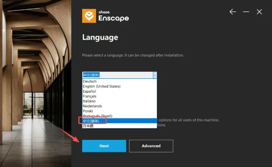Select Polski language option
This screenshot has height=167, width=272.
(x=120, y=111)
